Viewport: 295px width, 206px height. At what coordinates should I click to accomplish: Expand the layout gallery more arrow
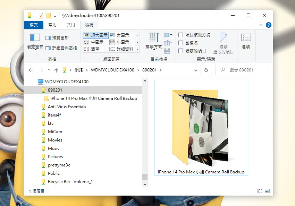137,49
